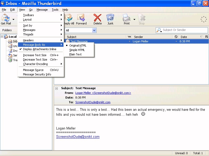Image resolution: width=209 pixels, height=156 pixels.
Task: Collapse the message header pane
Action: point(57,88)
